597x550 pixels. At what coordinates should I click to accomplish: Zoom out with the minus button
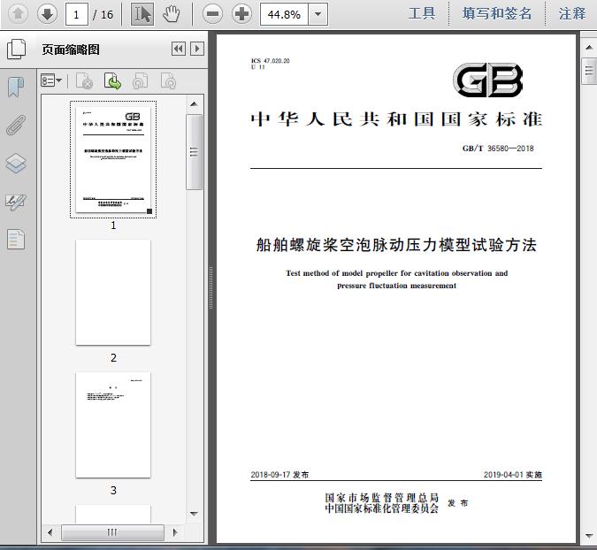pos(211,13)
